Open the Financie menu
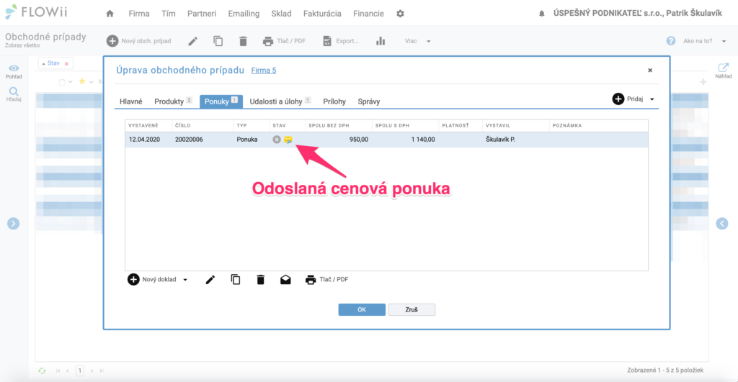This screenshot has height=382, width=738. tap(368, 14)
